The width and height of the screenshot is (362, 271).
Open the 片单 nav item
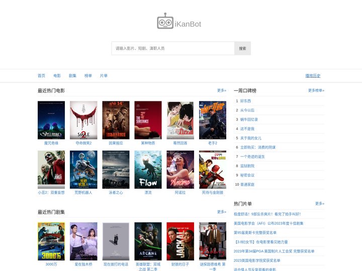pyautogui.click(x=104, y=76)
